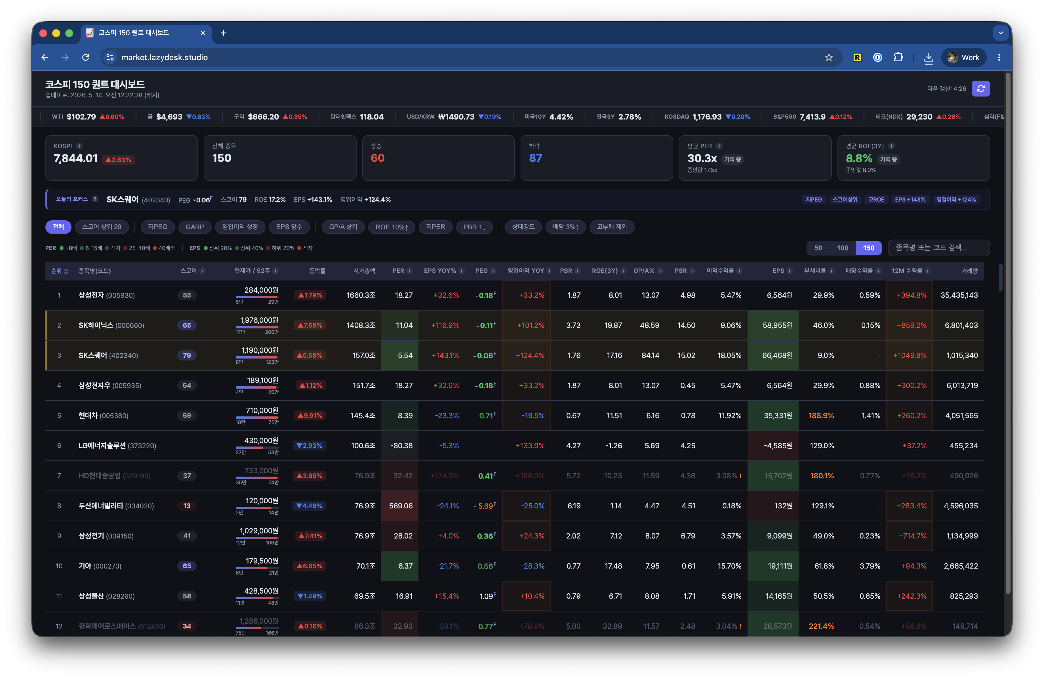Click the info icon on PEG column header
Screen dimensions: 1044x679
(493, 271)
